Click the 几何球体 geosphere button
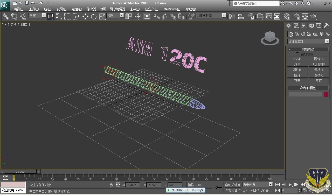332x195 pixels. pyautogui.click(x=319, y=64)
